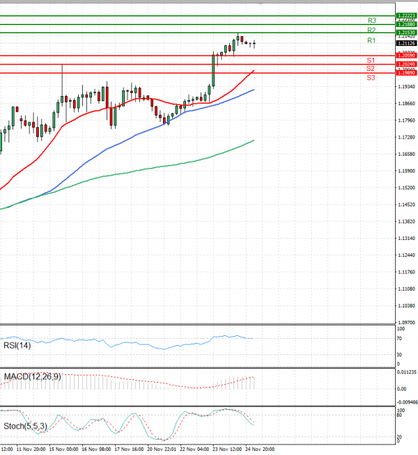418x455 pixels.
Task: Click the 1.14520 price axis value
Action: (x=407, y=205)
